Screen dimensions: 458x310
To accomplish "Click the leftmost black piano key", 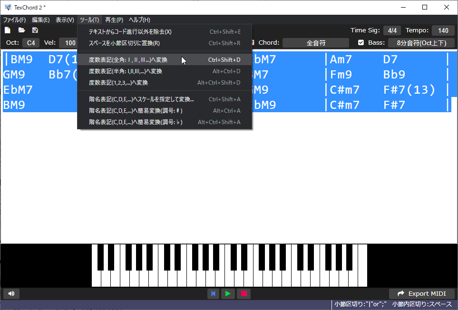I will tap(100, 257).
